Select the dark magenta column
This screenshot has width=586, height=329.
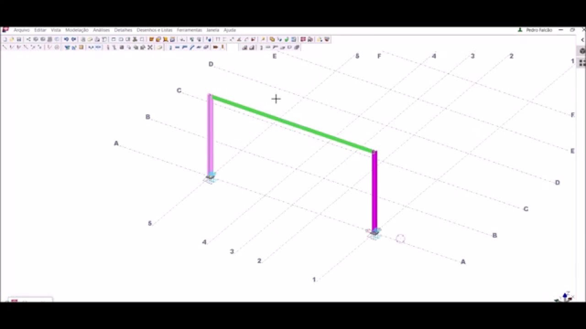374,191
